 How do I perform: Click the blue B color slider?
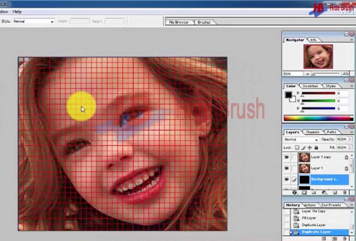pyautogui.click(x=318, y=108)
